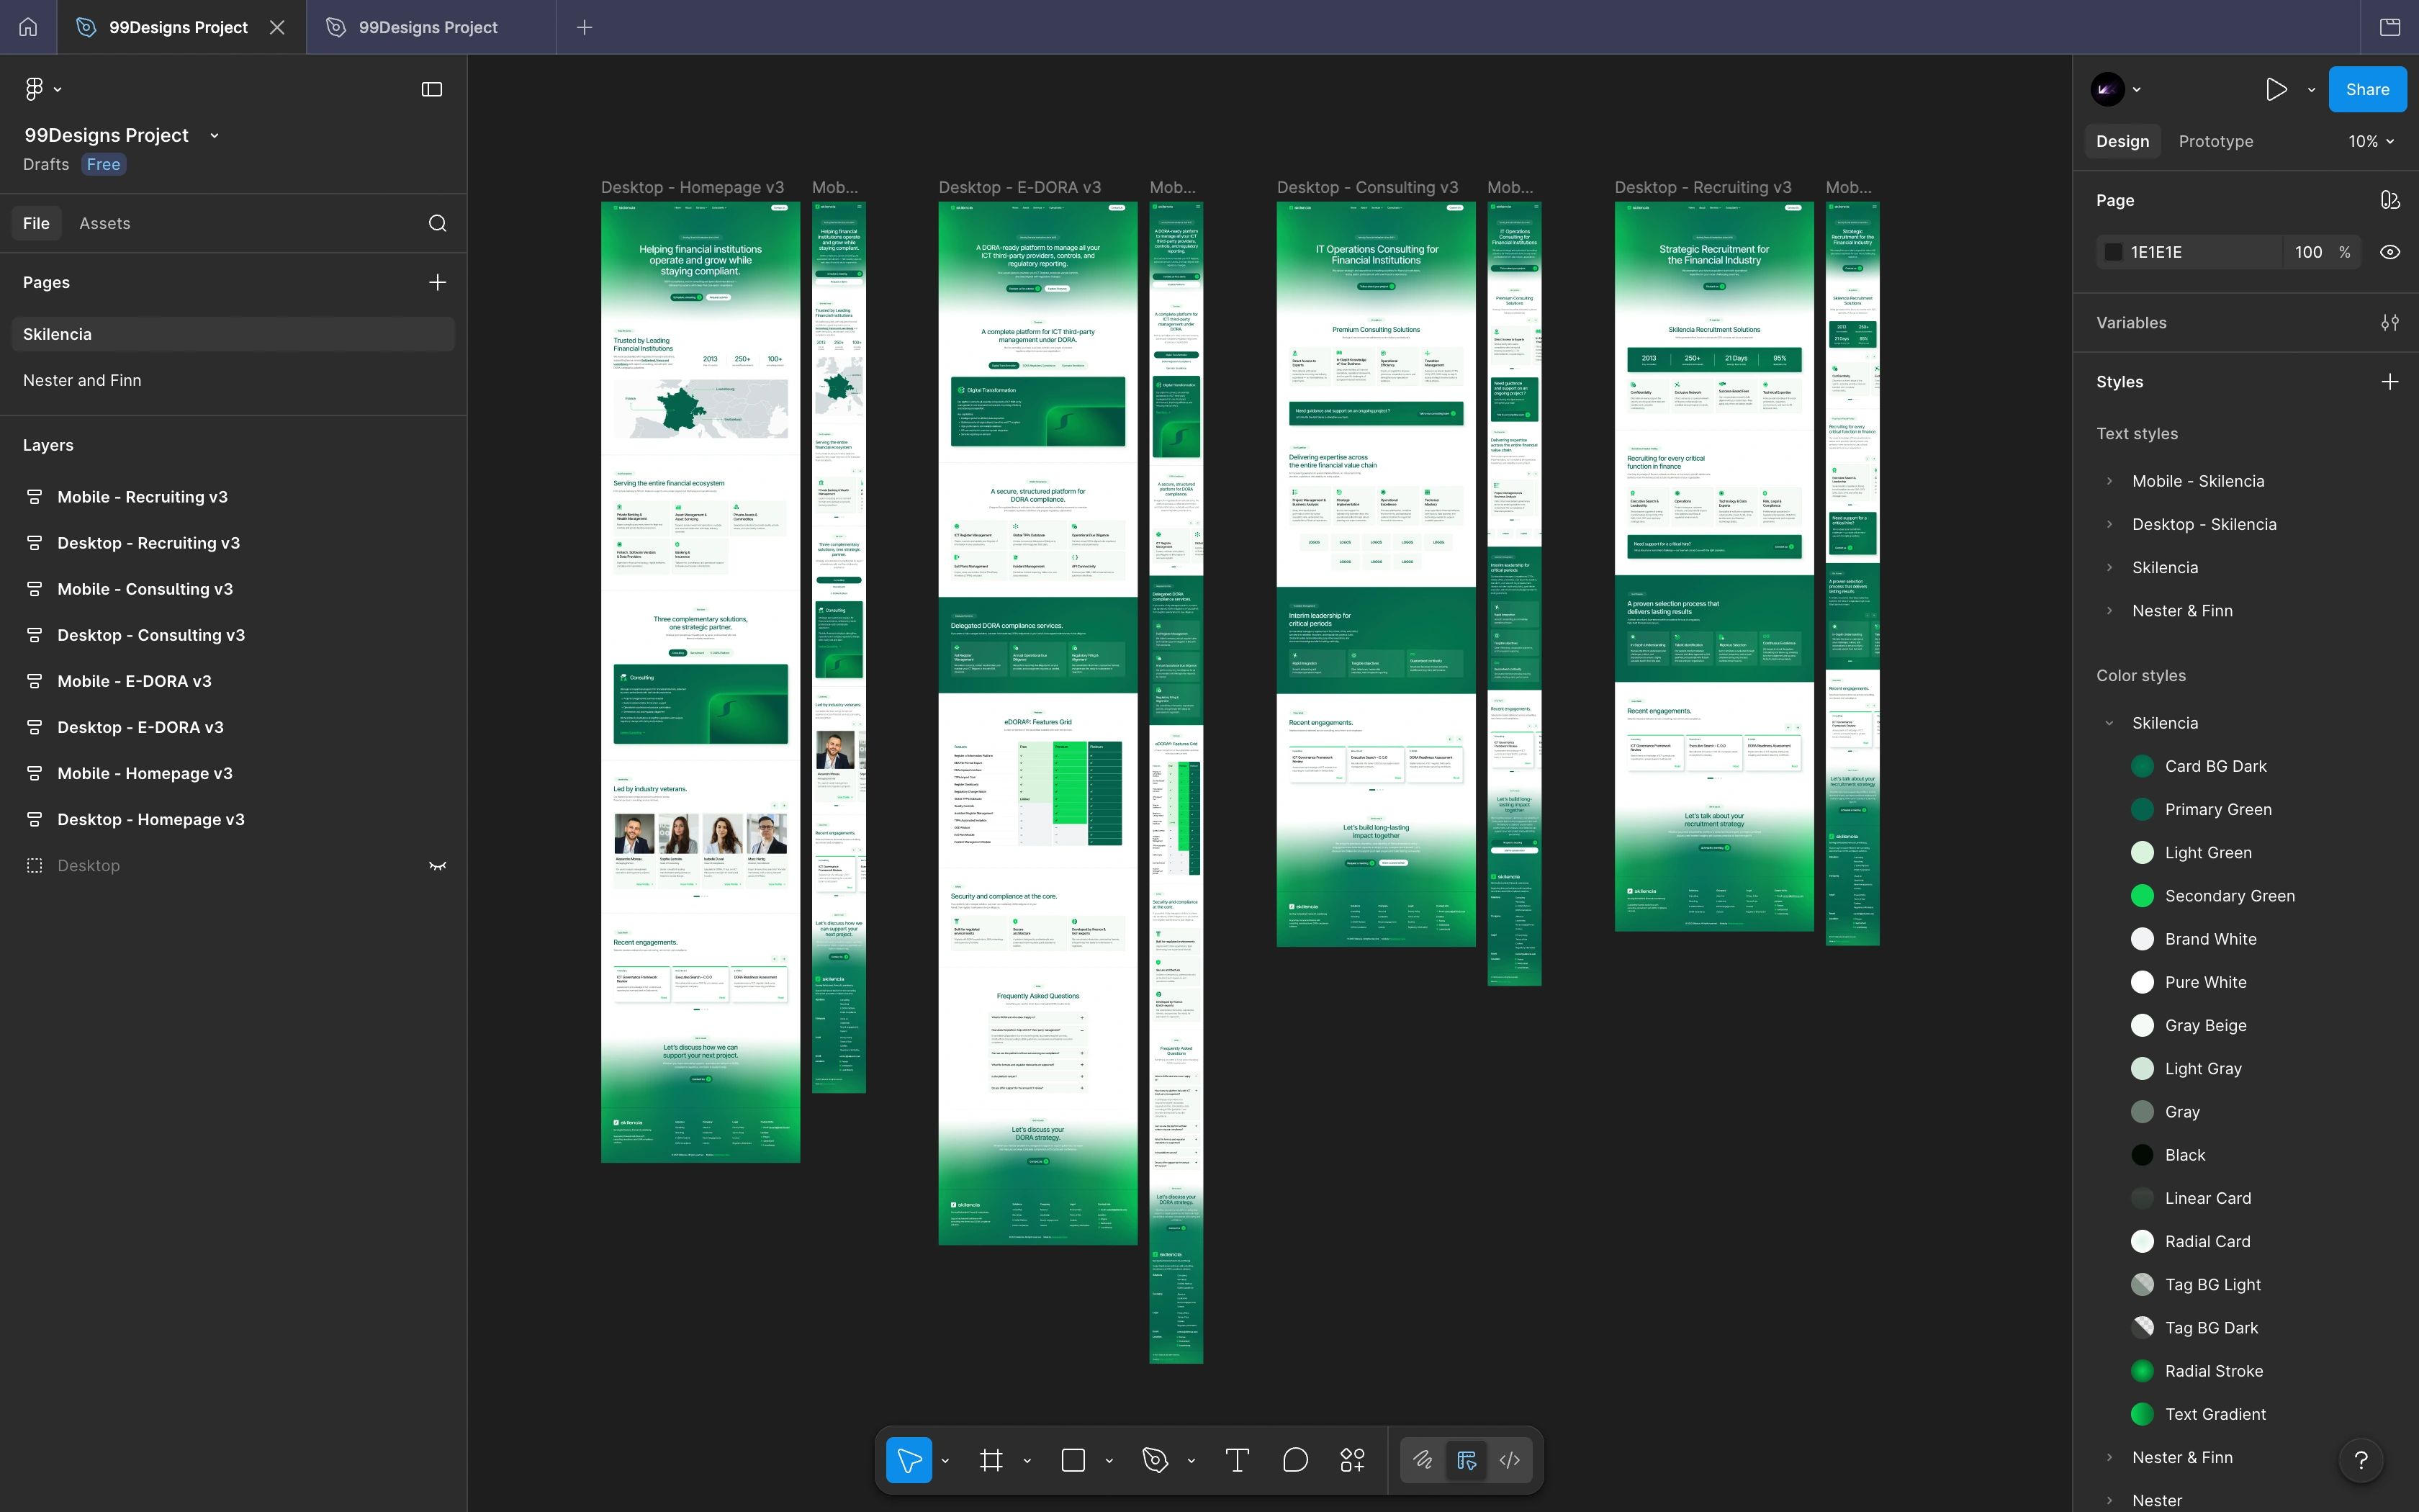Open the 10% zoom dropdown
Viewport: 2419px width, 1512px height.
click(x=2370, y=141)
